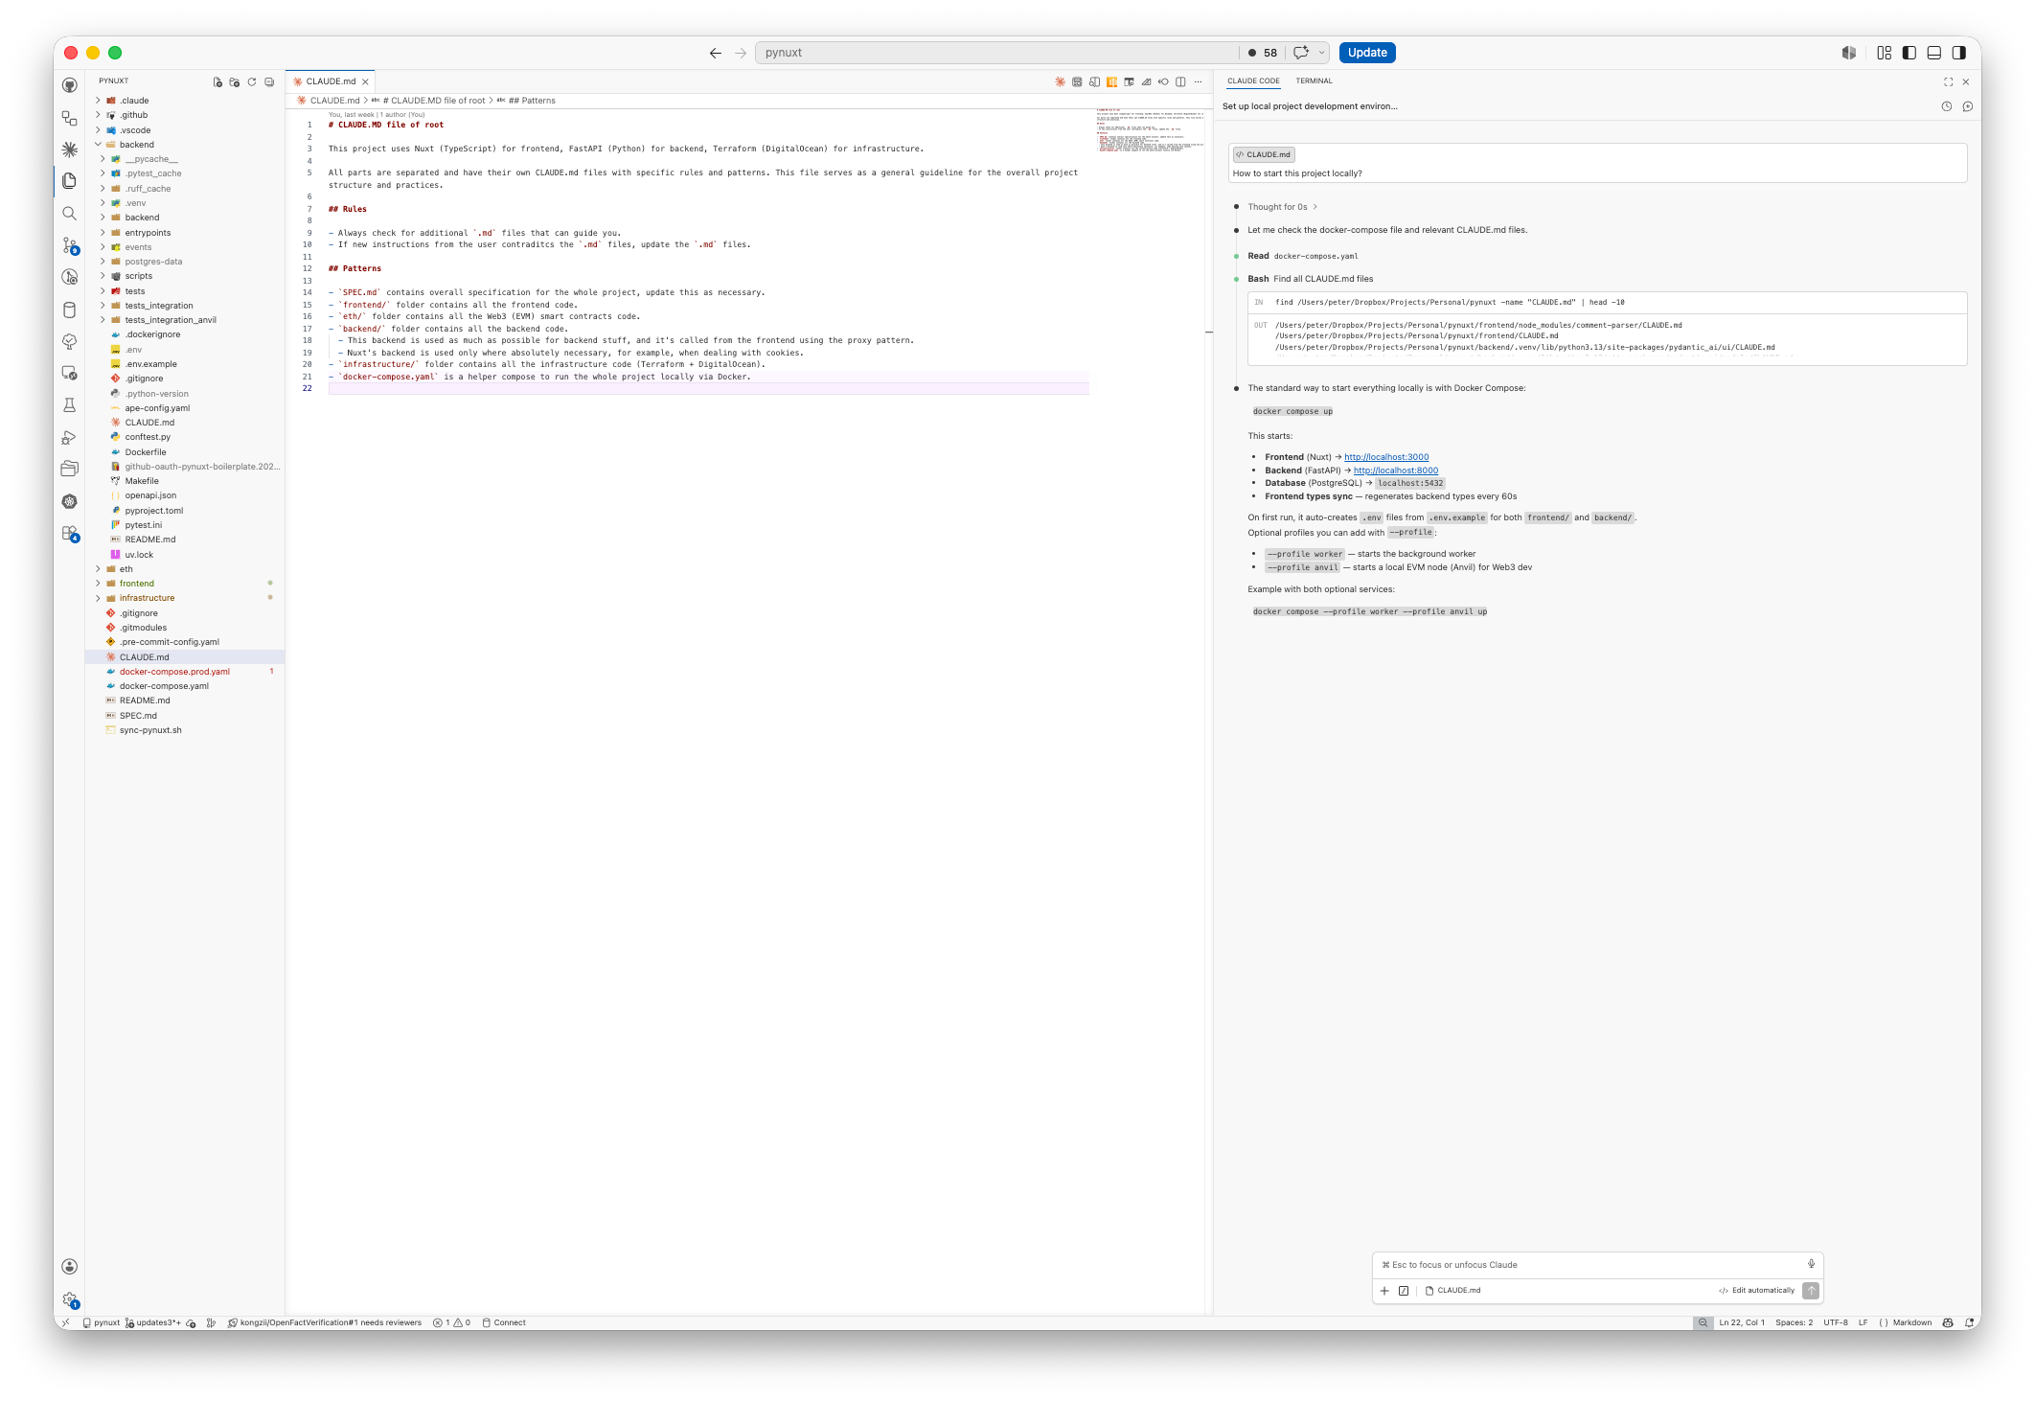This screenshot has width=2035, height=1401.
Task: Customize the editor layout
Action: pos(1884,53)
